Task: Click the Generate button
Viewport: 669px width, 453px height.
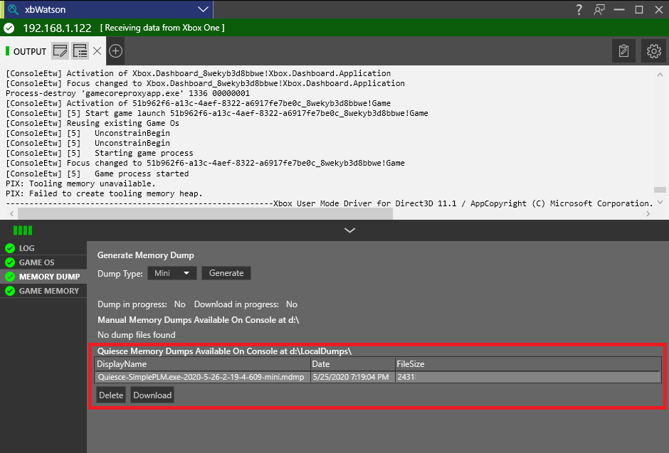Action: [x=226, y=273]
